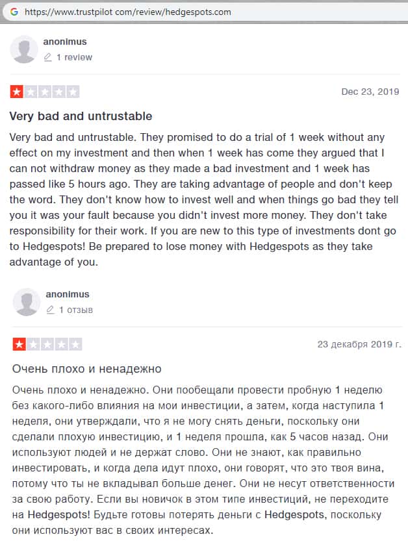The width and height of the screenshot is (408, 552).
Task: Click the Google icon in address bar
Action: (x=14, y=12)
